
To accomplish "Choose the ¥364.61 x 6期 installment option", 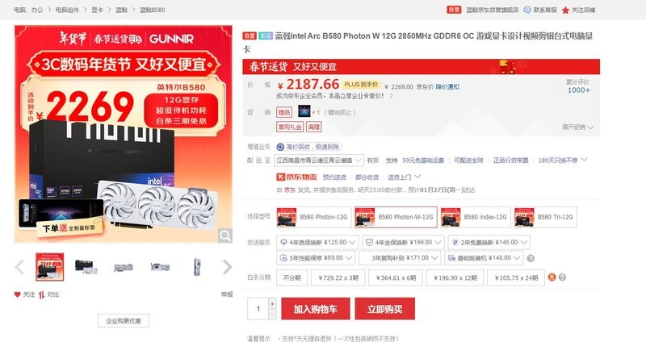I will 396,277.
